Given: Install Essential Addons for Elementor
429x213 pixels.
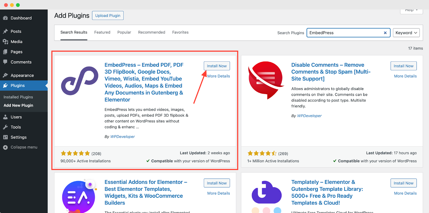Looking at the screenshot, I should (217, 183).
